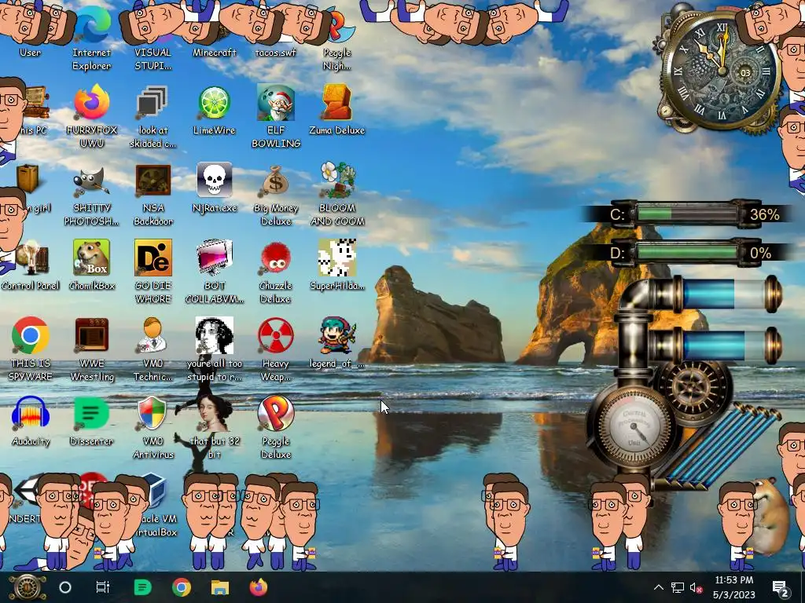Open Firefox from the taskbar

coord(258,587)
